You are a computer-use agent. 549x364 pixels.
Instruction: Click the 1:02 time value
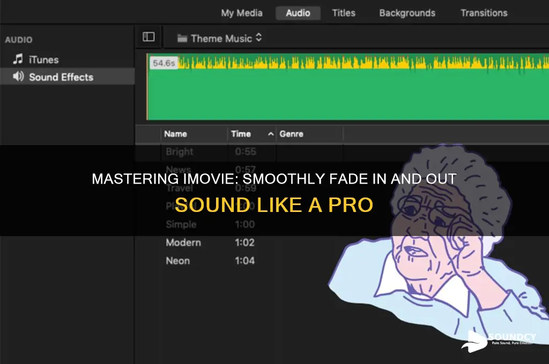[244, 242]
